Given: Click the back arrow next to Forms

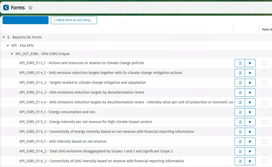Looking at the screenshot, I should [x=6, y=8].
